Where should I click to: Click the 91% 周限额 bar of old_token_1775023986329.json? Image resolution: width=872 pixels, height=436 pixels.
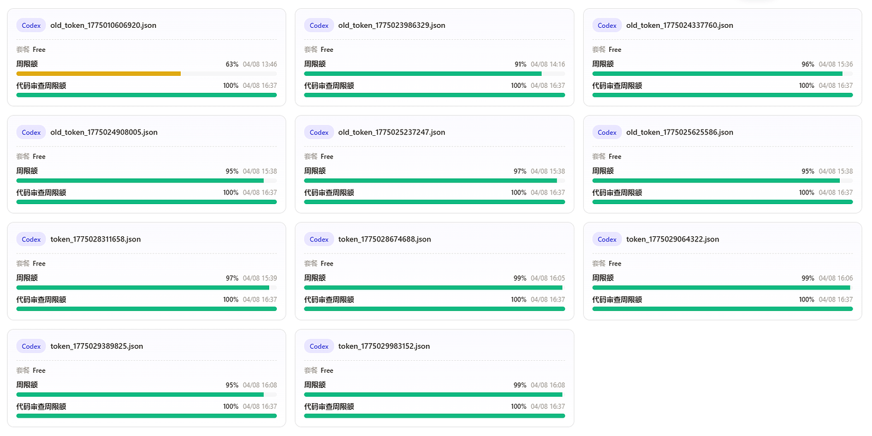[x=435, y=74]
